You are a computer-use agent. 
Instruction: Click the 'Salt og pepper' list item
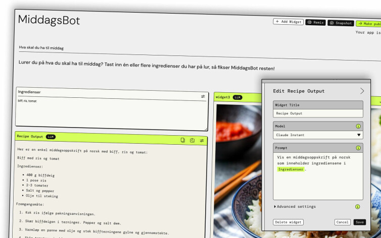[x=40, y=191]
